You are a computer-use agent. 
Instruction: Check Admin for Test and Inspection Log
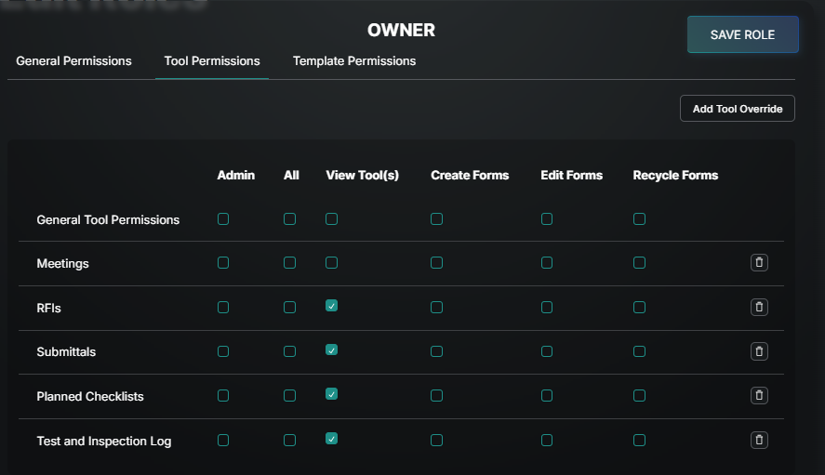[x=223, y=440]
